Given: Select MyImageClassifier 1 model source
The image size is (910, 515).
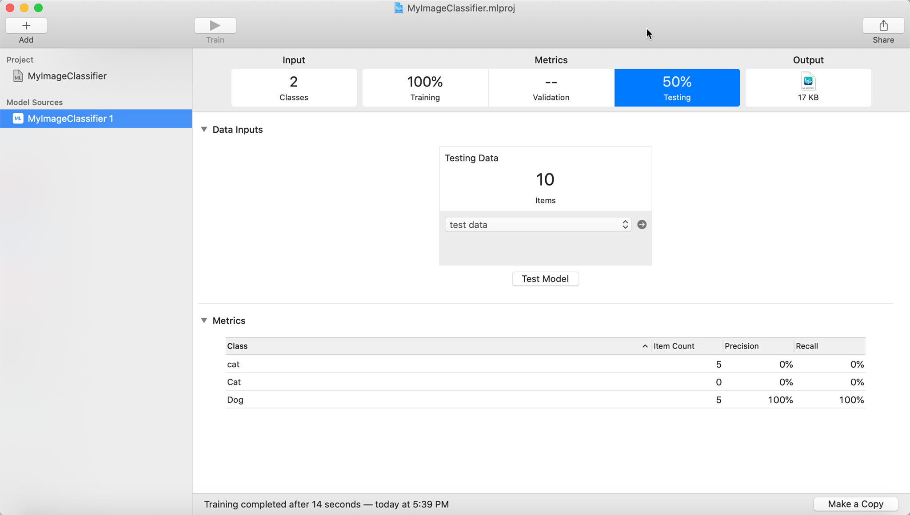Looking at the screenshot, I should click(x=96, y=119).
